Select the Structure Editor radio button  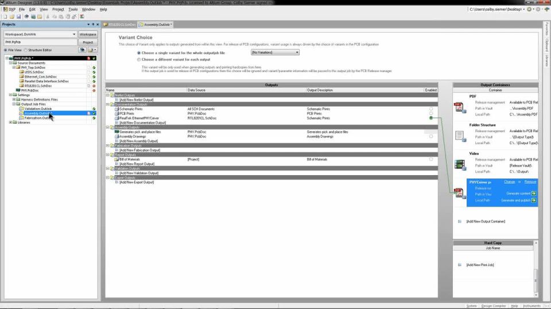[x=26, y=50]
